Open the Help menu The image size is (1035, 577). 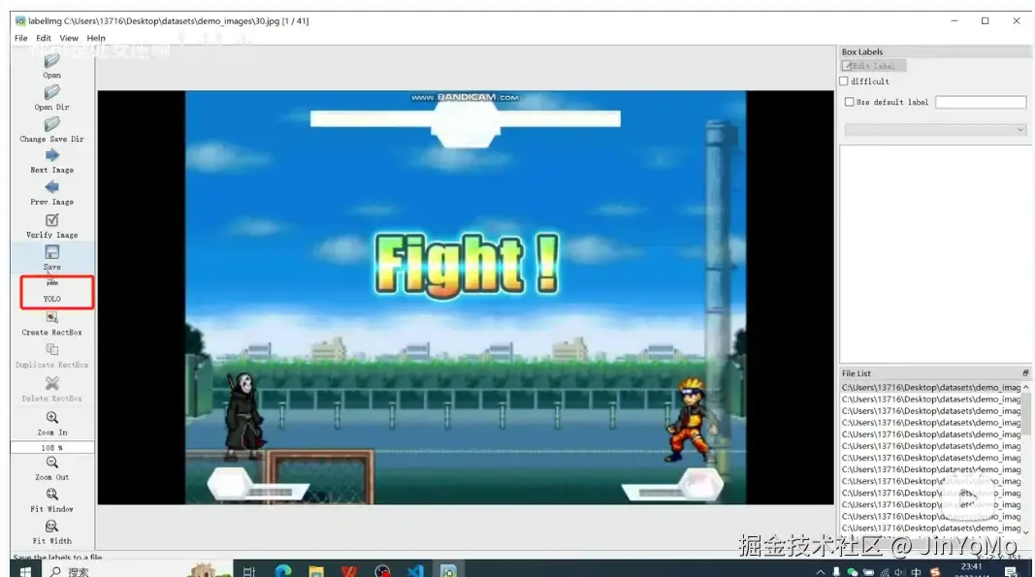click(x=96, y=38)
